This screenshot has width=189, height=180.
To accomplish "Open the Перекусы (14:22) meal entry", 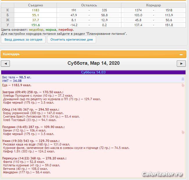I will [x=34, y=158].
